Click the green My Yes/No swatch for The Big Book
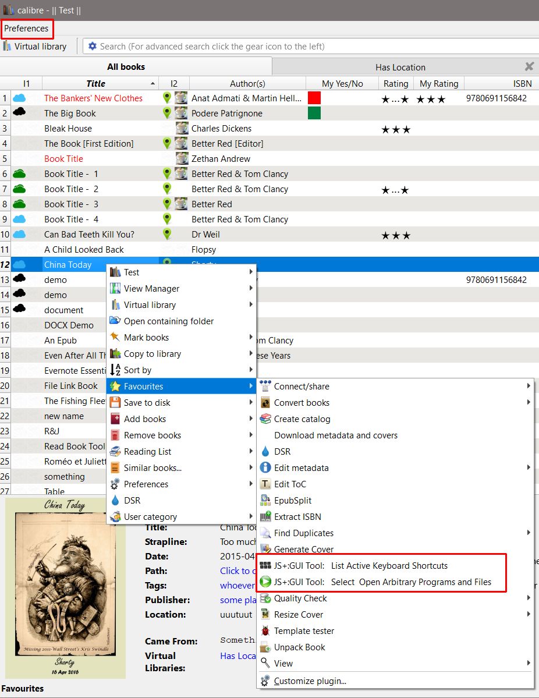Screen dimensions: 539x698 click(314, 113)
